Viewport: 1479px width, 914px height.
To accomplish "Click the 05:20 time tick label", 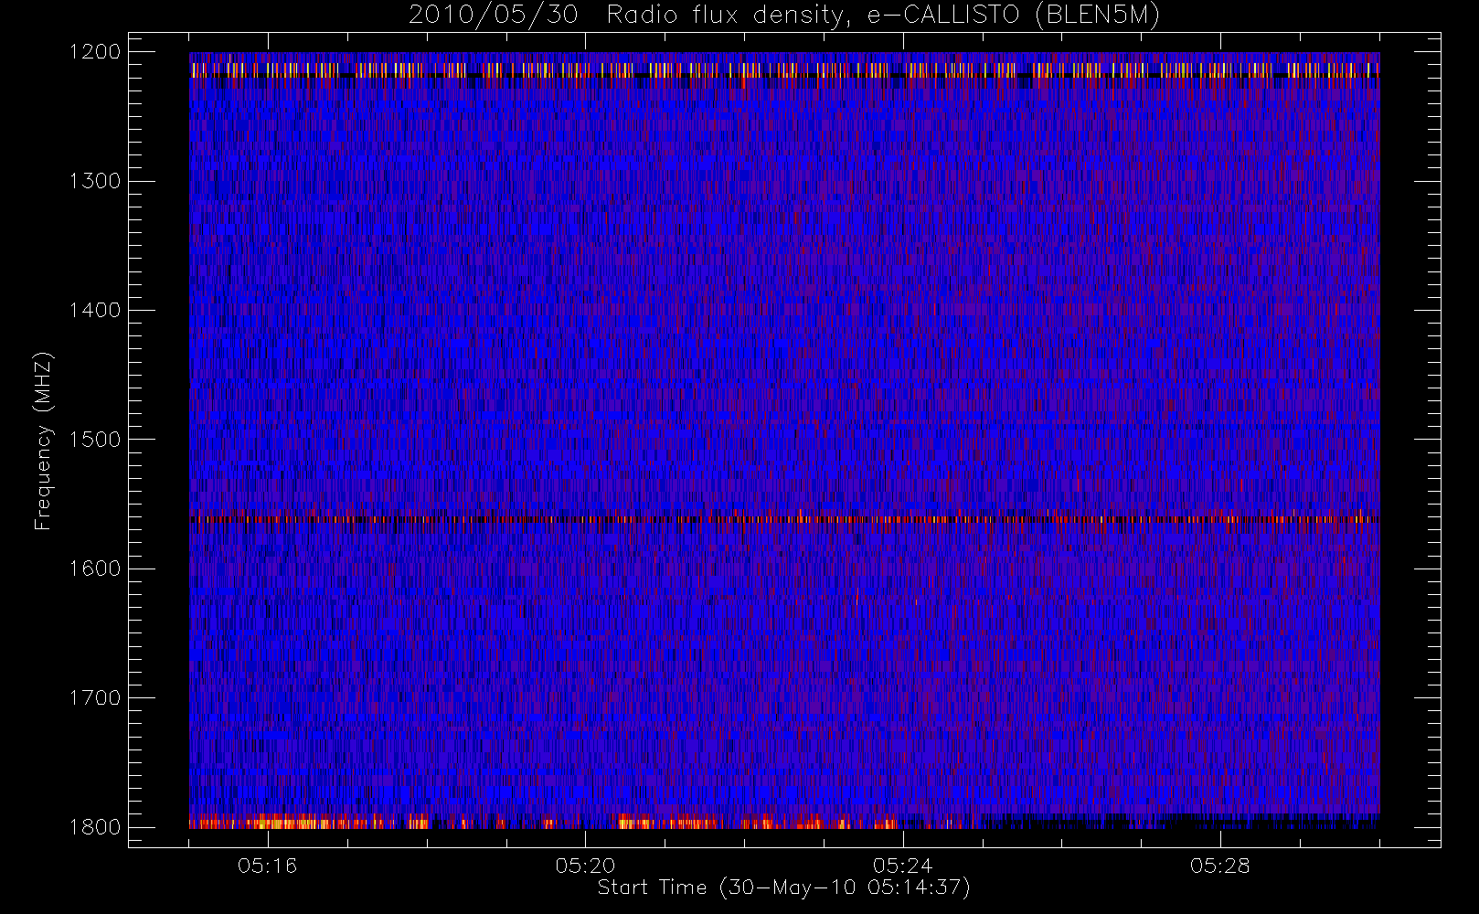I will click(585, 866).
